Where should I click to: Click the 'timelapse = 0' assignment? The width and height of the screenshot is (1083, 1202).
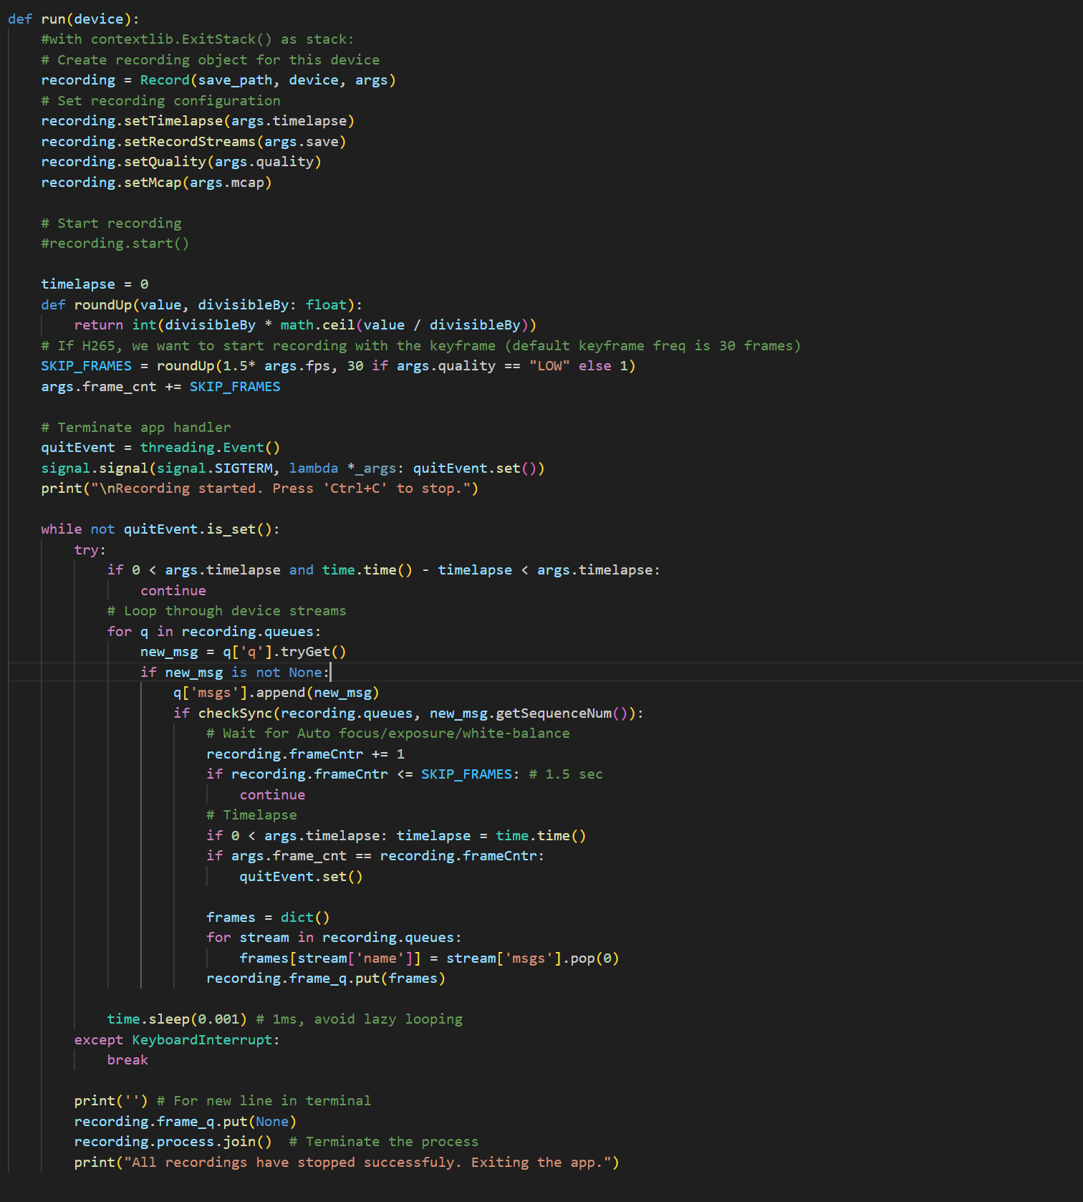coord(95,284)
